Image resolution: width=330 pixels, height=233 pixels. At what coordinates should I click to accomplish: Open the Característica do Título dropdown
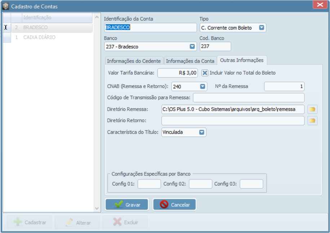click(x=202, y=132)
